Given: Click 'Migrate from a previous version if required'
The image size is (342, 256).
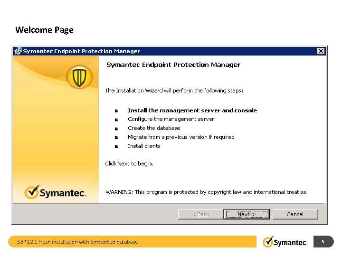Looking at the screenshot, I should pyautogui.click(x=181, y=137).
